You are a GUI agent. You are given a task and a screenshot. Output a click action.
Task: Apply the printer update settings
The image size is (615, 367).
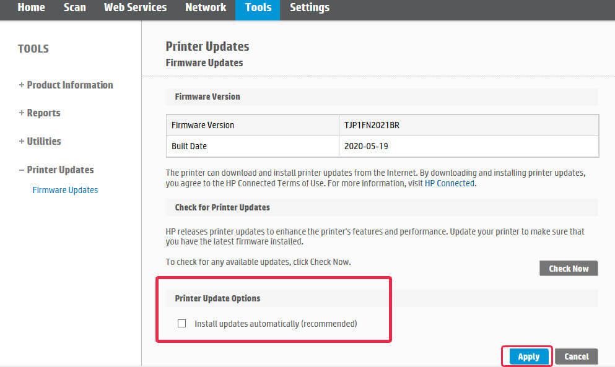pyautogui.click(x=528, y=356)
